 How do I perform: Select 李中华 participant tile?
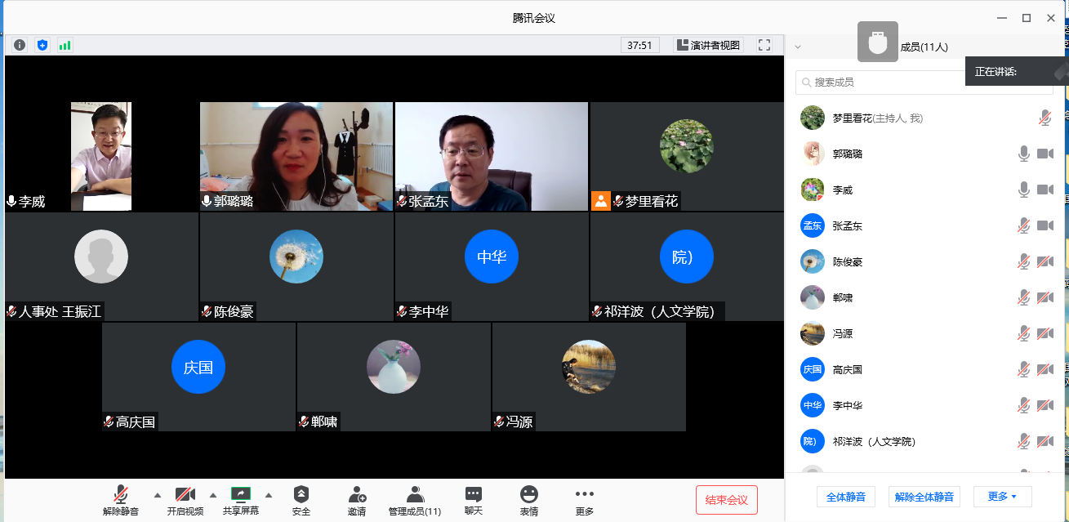point(492,266)
